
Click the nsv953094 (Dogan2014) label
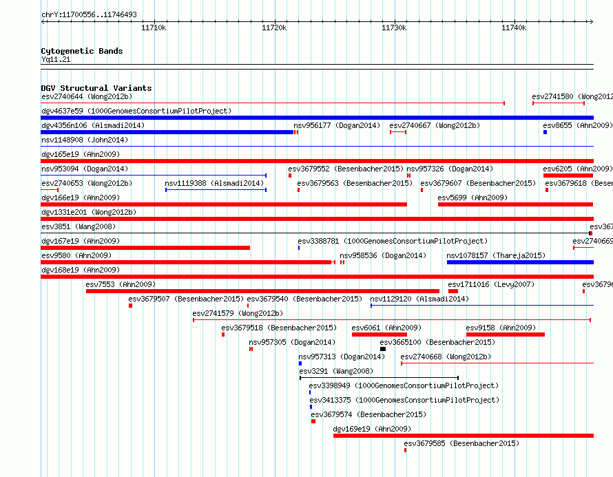point(85,169)
